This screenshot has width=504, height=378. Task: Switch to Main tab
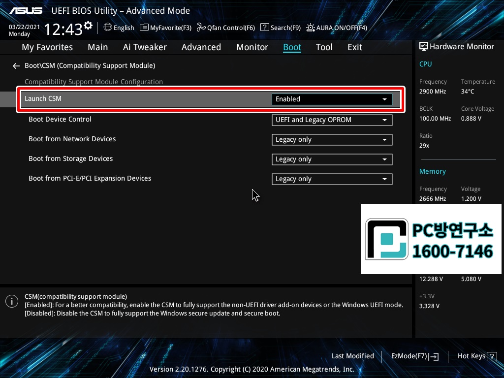(x=98, y=47)
